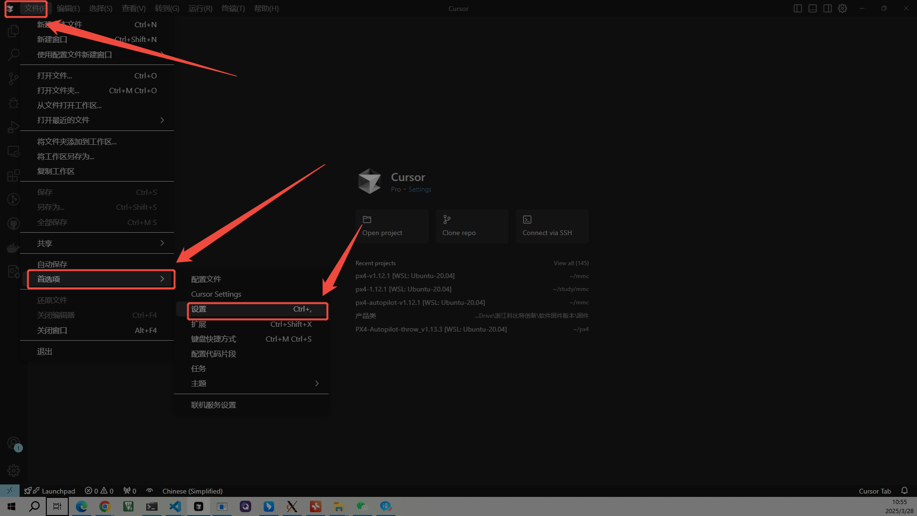Open Cursor settings gear in title bar
The image size is (917, 516).
tap(842, 9)
